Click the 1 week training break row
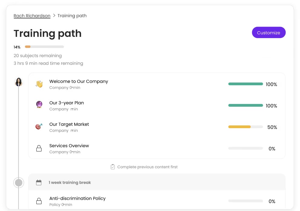 [157, 183]
